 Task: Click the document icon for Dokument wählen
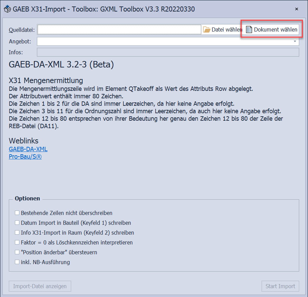249,30
